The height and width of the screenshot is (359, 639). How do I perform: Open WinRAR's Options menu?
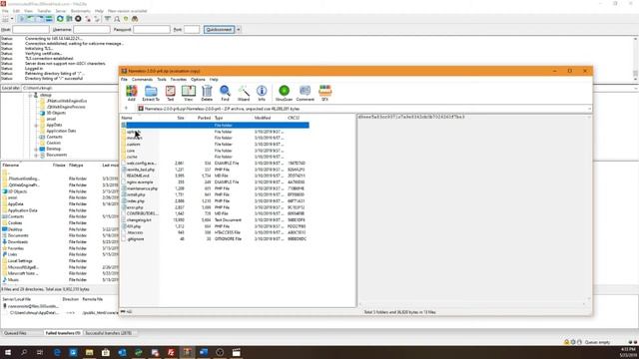(x=198, y=80)
